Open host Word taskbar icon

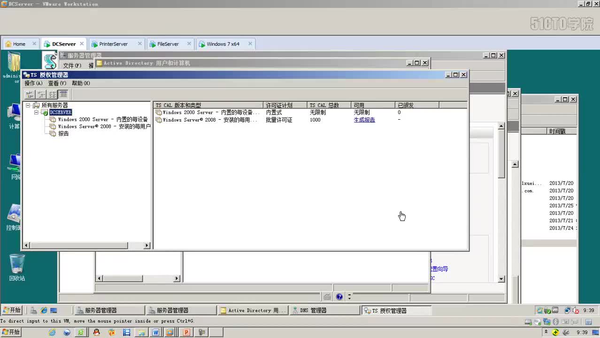(155, 332)
